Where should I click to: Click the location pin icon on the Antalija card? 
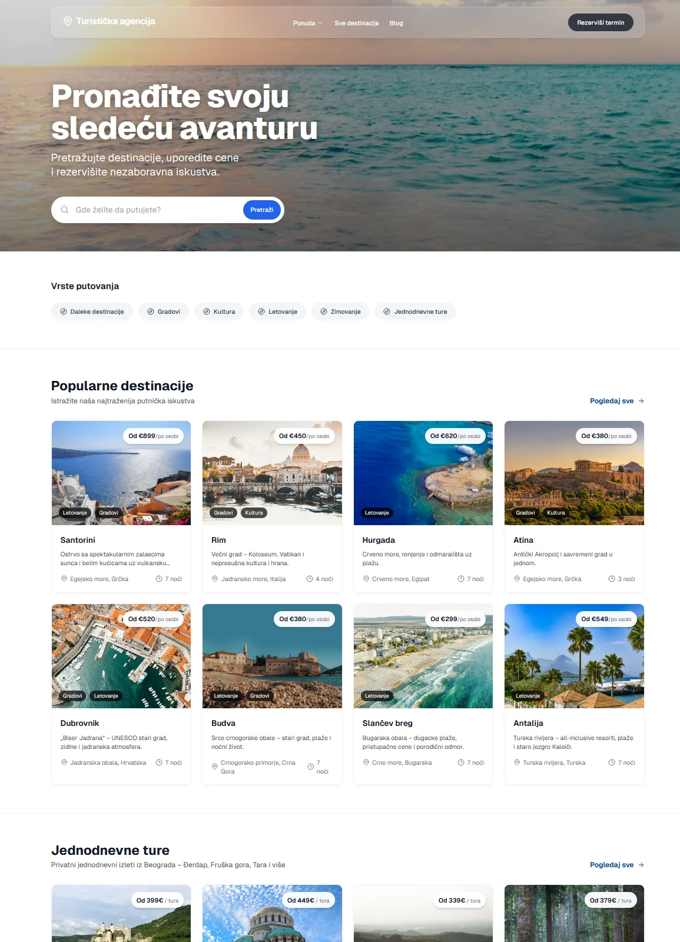517,762
